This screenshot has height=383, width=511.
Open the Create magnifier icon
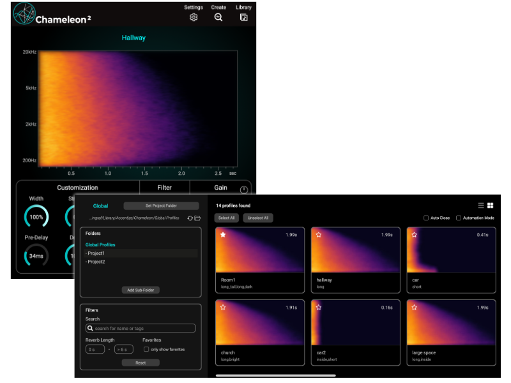point(218,17)
